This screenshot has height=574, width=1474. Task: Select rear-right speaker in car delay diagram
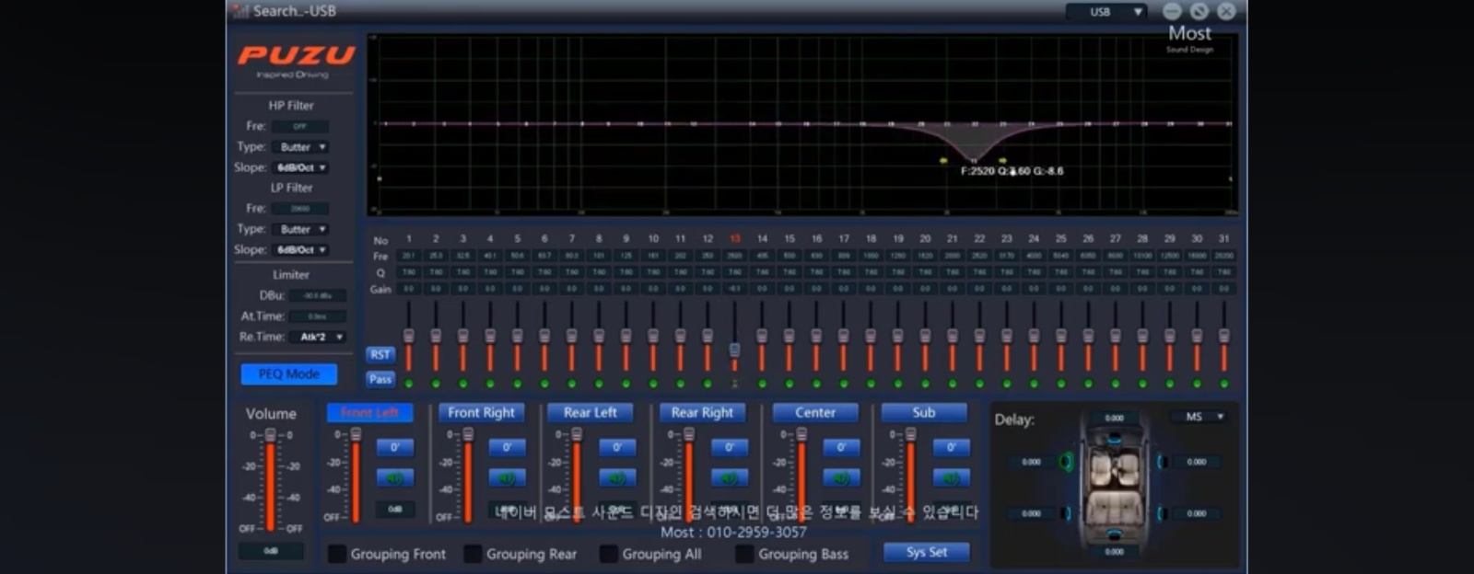[x=1162, y=513]
